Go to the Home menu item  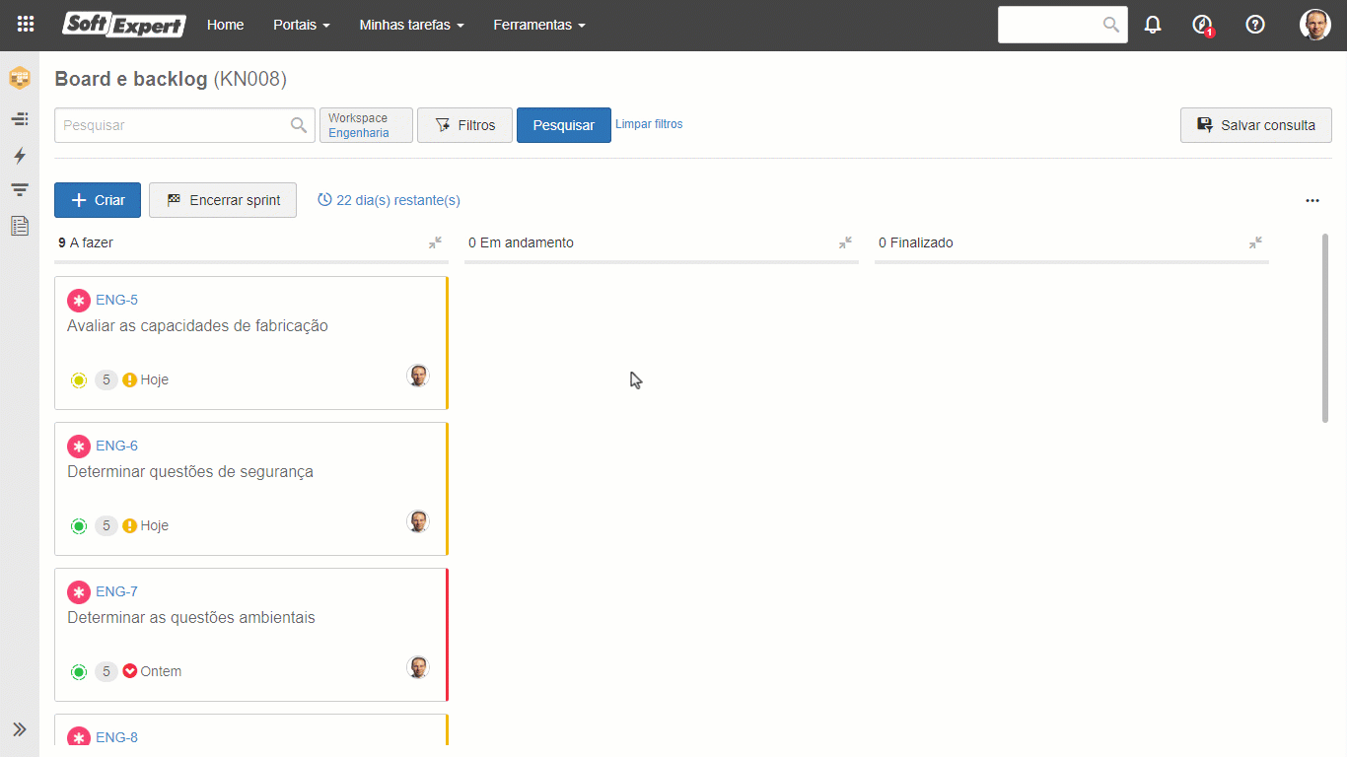225,25
